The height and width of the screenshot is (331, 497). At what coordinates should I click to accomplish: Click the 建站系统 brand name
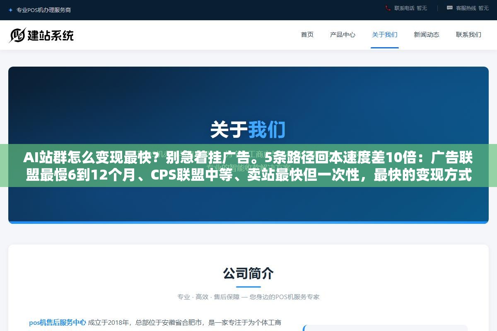(51, 36)
